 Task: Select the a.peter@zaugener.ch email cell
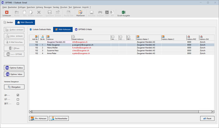(91, 53)
